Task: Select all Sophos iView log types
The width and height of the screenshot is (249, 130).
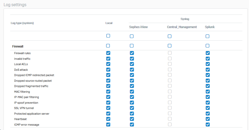Action: (132, 36)
